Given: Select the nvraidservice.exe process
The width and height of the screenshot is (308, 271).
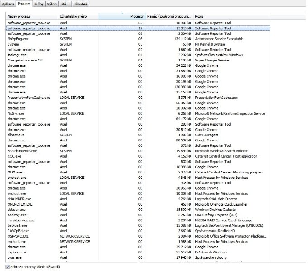Looking at the screenshot, I should [x=138, y=220].
